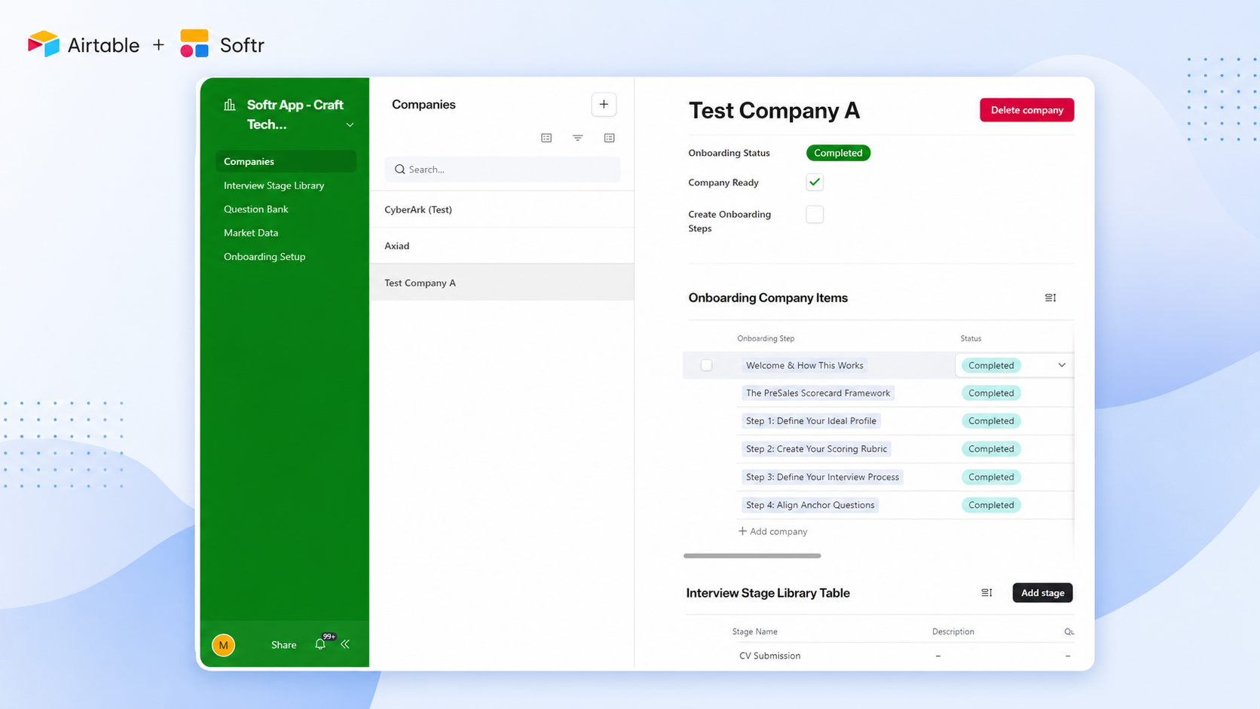The height and width of the screenshot is (709, 1260).
Task: Click the Add stage button
Action: [x=1042, y=593]
